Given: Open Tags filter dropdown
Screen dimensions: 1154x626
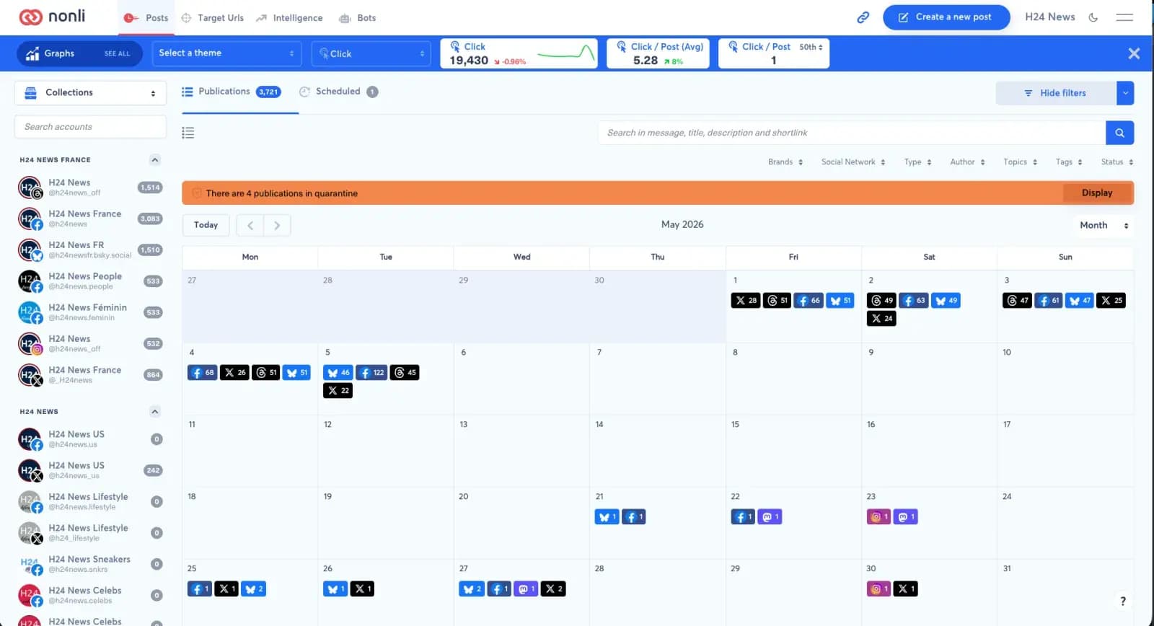Looking at the screenshot, I should pos(1069,162).
